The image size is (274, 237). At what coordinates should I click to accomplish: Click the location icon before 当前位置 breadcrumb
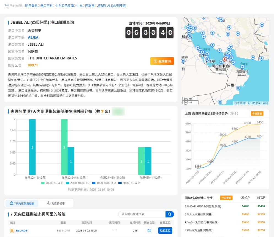point(7,6)
